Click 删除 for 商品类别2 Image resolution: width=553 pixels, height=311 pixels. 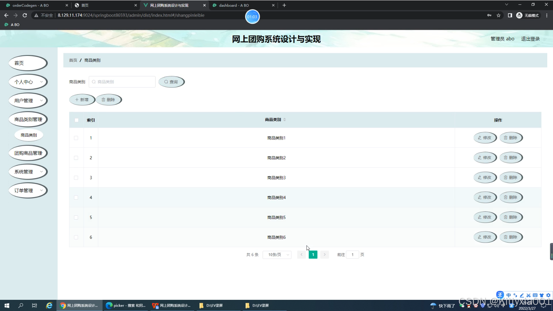[511, 158]
